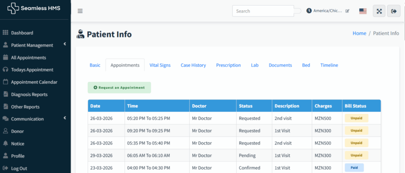Switch to the Prescription tab
405x173 pixels.
228,65
